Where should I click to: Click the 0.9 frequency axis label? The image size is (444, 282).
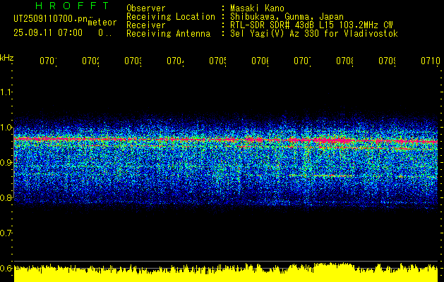[6, 162]
